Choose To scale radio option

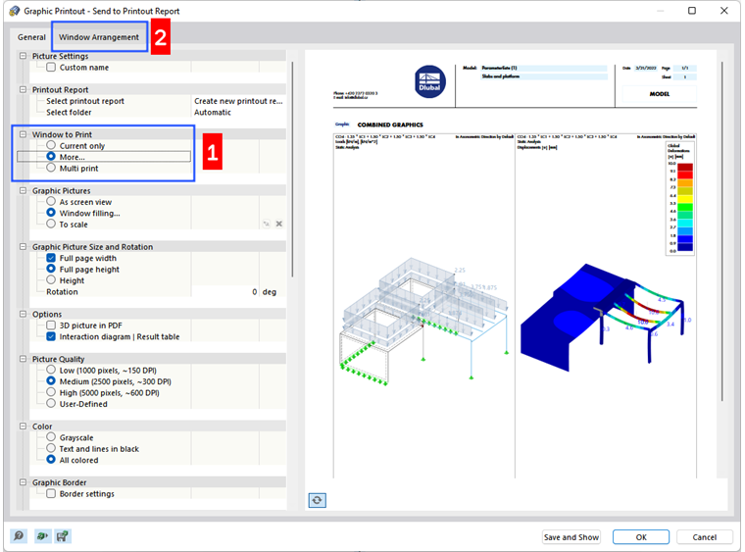point(51,224)
